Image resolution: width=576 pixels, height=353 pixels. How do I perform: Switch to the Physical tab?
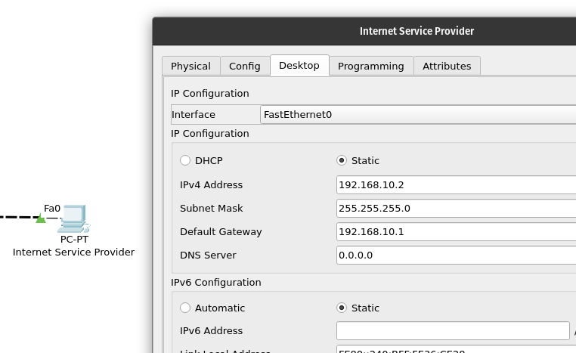(190, 66)
